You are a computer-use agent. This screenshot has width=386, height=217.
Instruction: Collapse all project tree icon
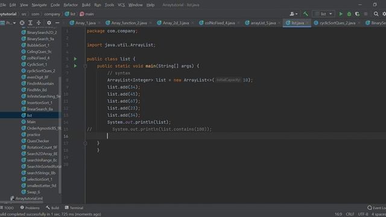pyautogui.click(x=39, y=23)
